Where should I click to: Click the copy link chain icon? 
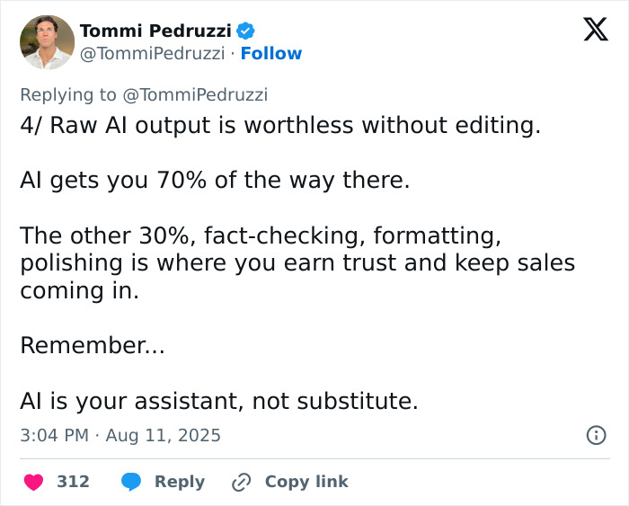tap(241, 482)
